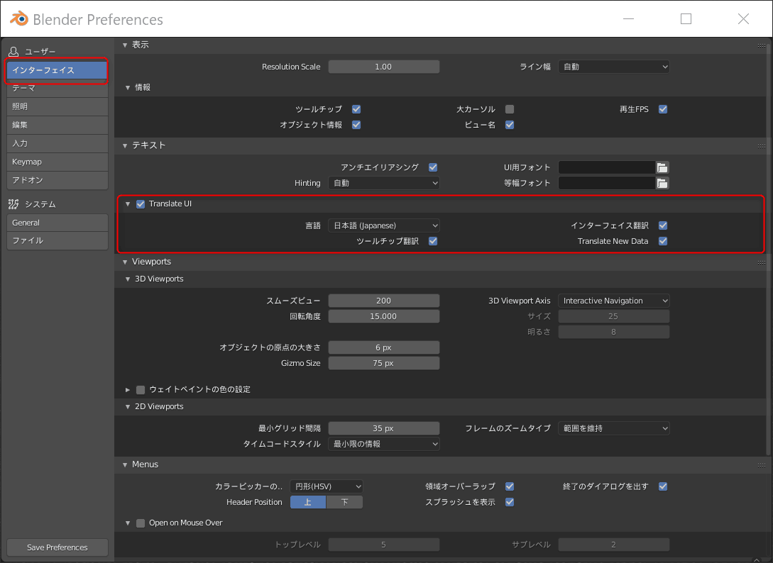Set Header Position to 下
The height and width of the screenshot is (563, 773).
coord(344,503)
